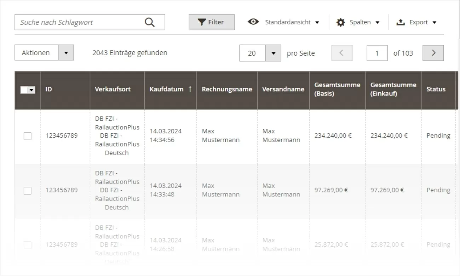
Task: Check the second order's row checkbox
Action: click(x=28, y=190)
